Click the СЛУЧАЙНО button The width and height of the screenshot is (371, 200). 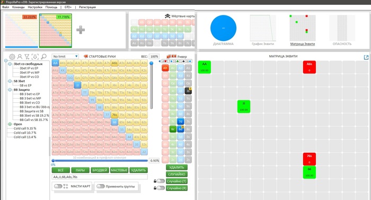click(176, 174)
